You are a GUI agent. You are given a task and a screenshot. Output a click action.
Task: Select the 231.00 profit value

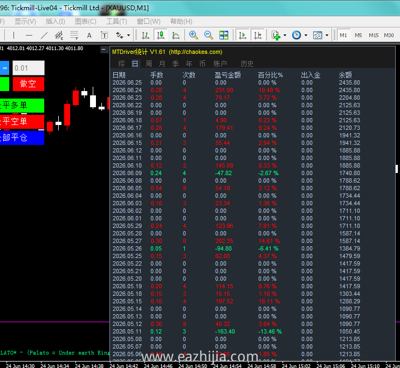224,90
